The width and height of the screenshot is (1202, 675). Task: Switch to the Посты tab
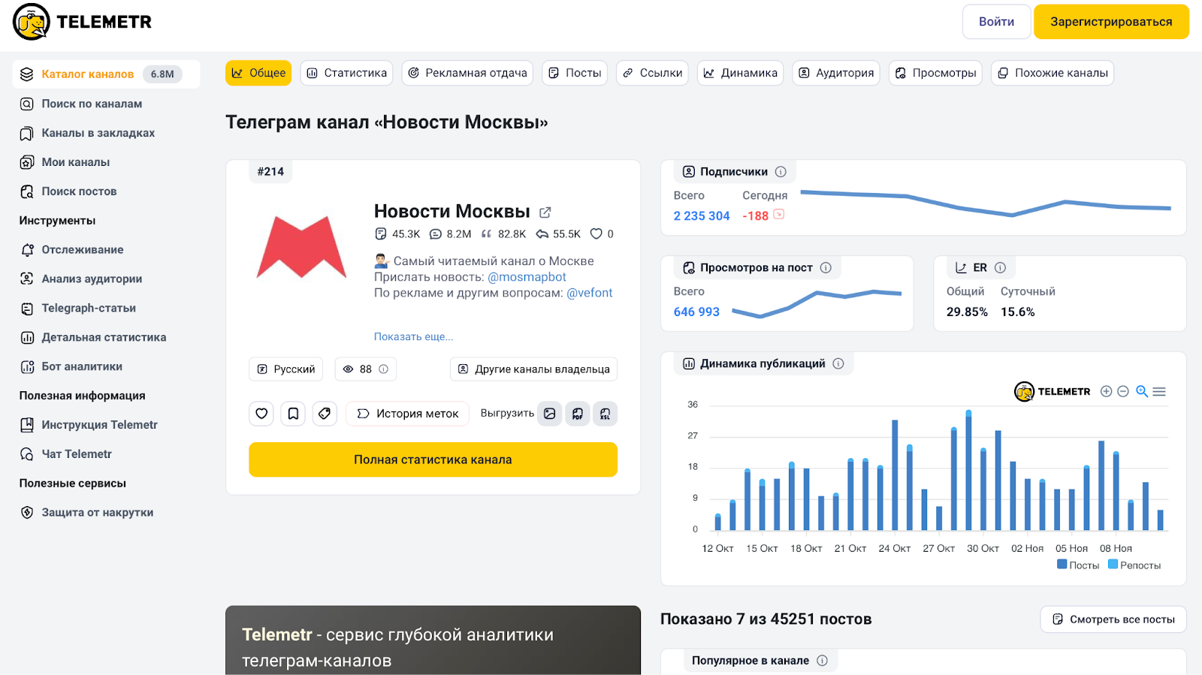point(575,73)
